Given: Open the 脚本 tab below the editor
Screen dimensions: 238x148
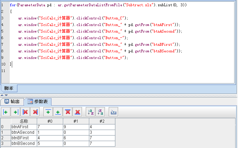Looking at the screenshot, I should [x=8, y=88].
